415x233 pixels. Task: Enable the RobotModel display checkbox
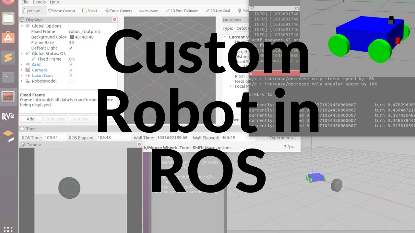click(x=71, y=81)
